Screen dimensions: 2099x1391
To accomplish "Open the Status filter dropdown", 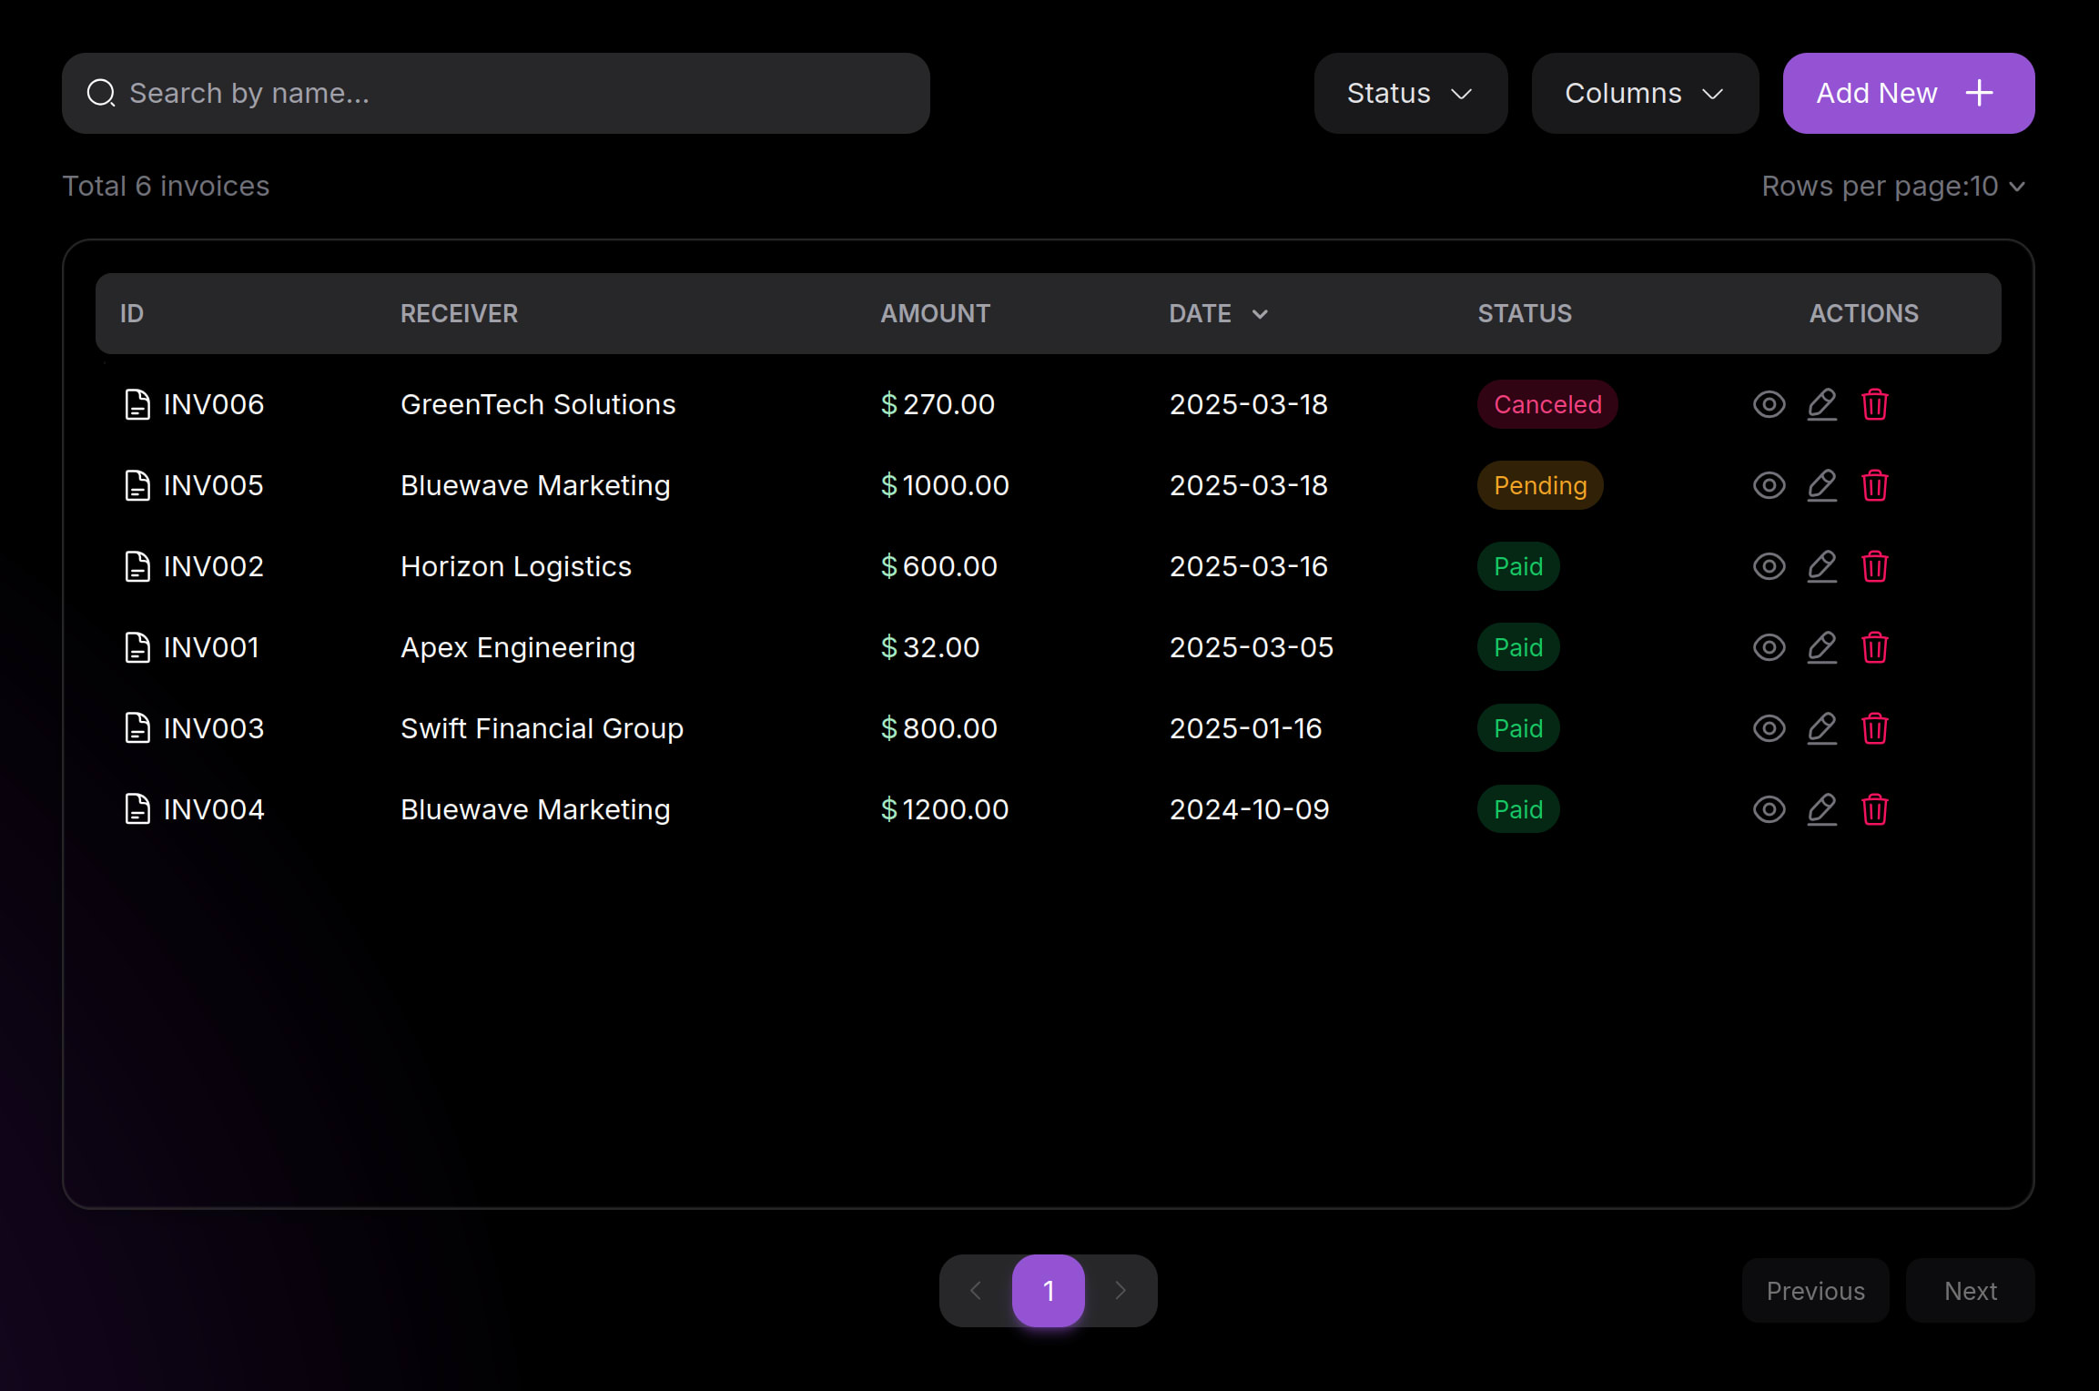I will [1410, 93].
